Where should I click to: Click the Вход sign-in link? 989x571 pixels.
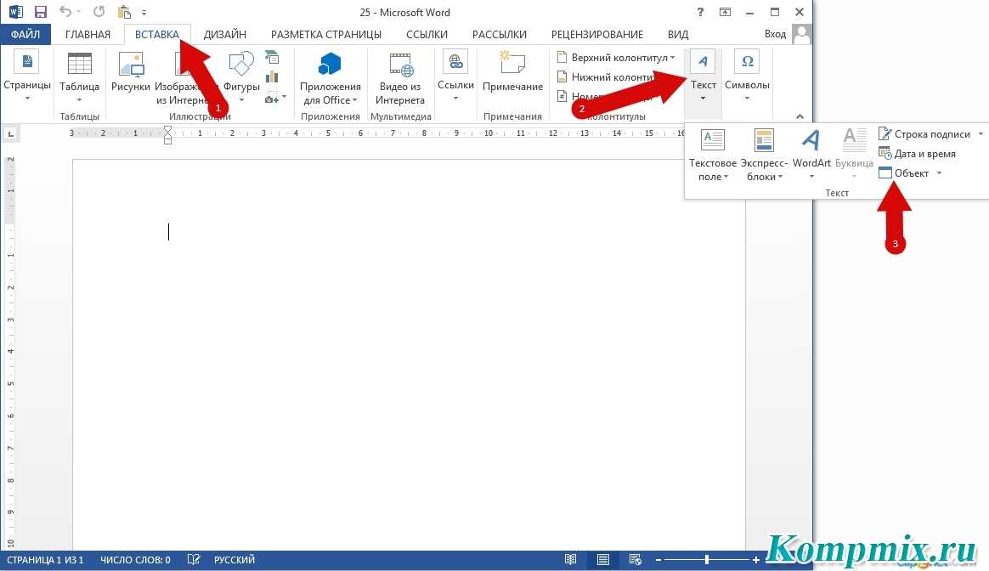click(775, 33)
